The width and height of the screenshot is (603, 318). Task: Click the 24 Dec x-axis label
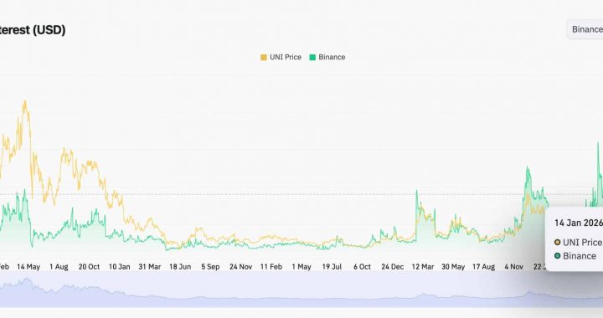pos(392,267)
